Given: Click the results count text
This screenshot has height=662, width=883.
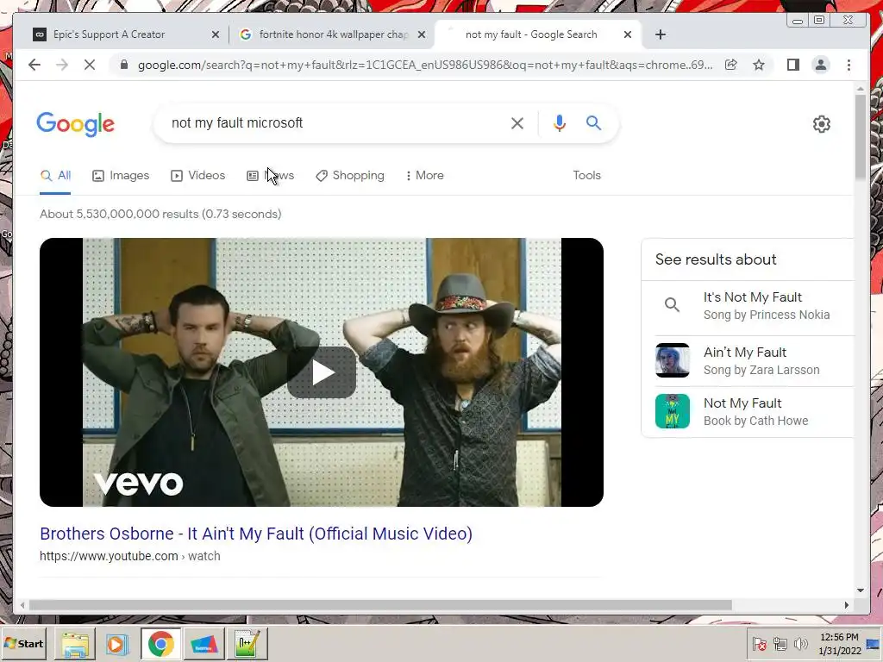Looking at the screenshot, I should (x=160, y=214).
